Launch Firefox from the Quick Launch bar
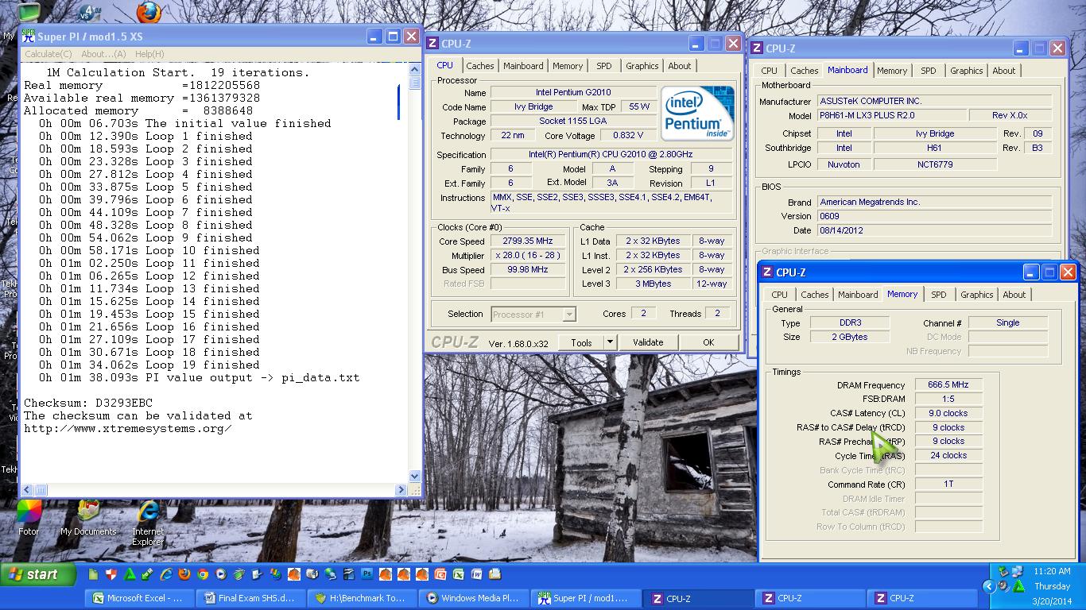The image size is (1086, 610). click(184, 574)
